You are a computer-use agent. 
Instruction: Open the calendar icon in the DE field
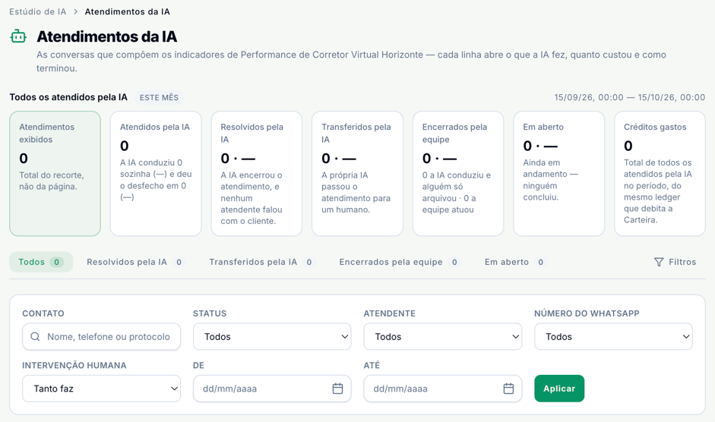tap(337, 389)
